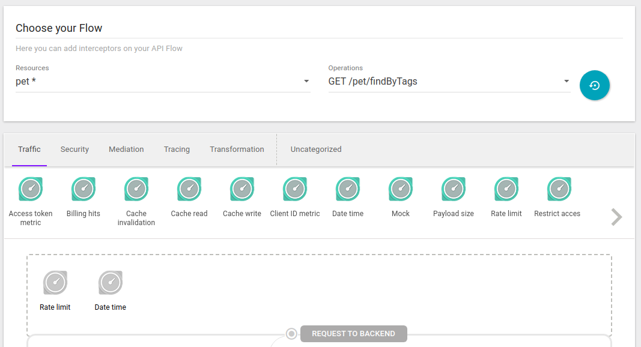Select the Mock policy icon

(x=400, y=189)
